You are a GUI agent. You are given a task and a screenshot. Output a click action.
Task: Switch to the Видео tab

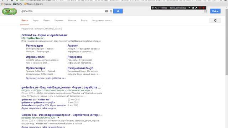(x=46, y=21)
